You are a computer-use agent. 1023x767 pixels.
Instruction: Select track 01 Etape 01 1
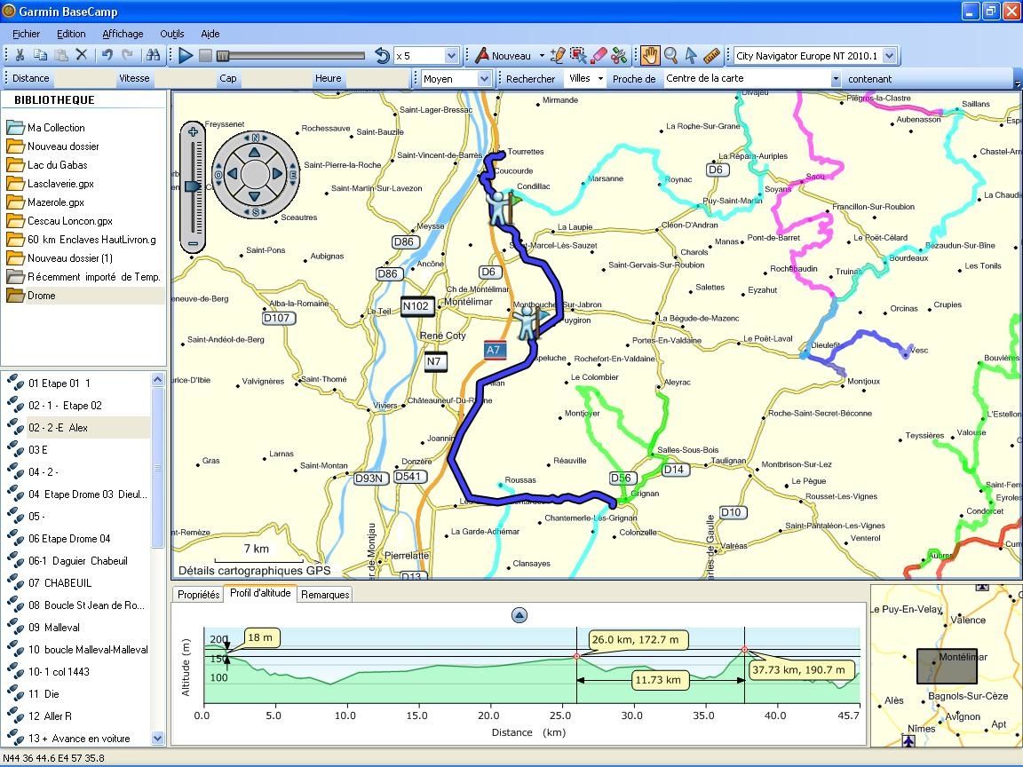click(x=59, y=383)
